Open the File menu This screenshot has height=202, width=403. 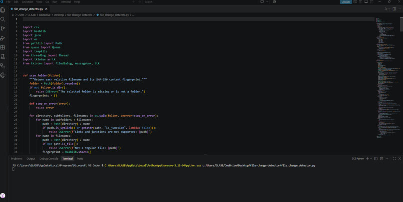tap(8, 2)
